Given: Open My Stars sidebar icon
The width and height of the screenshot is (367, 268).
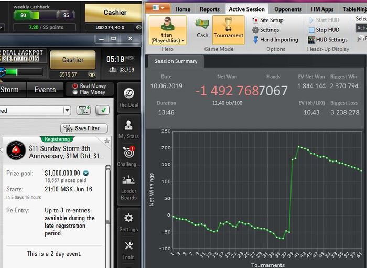Looking at the screenshot, I should [x=128, y=129].
